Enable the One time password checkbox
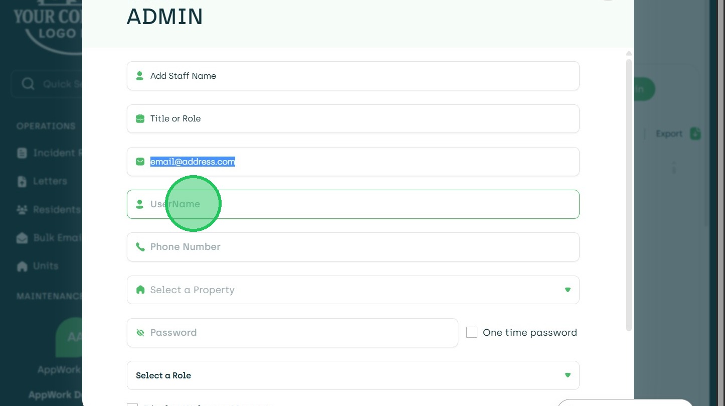 pyautogui.click(x=472, y=332)
